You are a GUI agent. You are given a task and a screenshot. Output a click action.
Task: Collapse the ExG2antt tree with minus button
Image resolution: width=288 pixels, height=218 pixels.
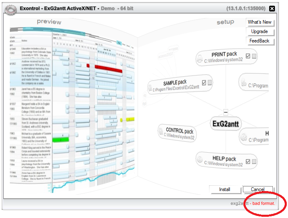tap(225, 112)
